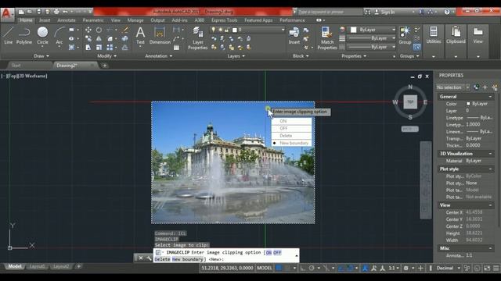Viewport: 501px width, 281px height.
Task: Toggle annotation visibility icon in status bar
Action: (365, 269)
